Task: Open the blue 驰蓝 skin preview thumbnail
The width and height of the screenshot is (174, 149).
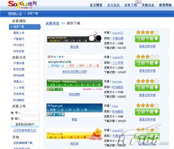Action: point(75,110)
